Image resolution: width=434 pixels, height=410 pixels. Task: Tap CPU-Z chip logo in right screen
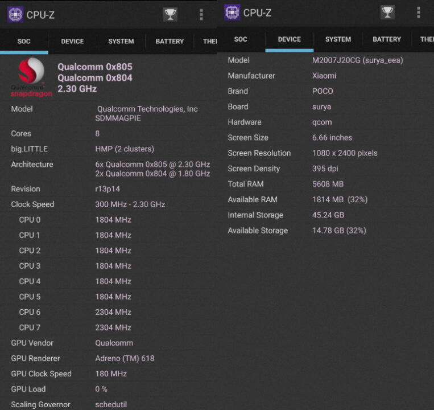click(x=232, y=13)
